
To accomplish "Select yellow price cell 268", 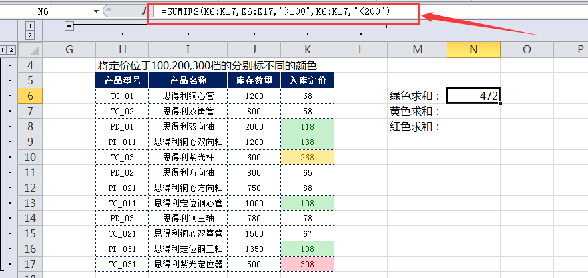I will coord(308,158).
